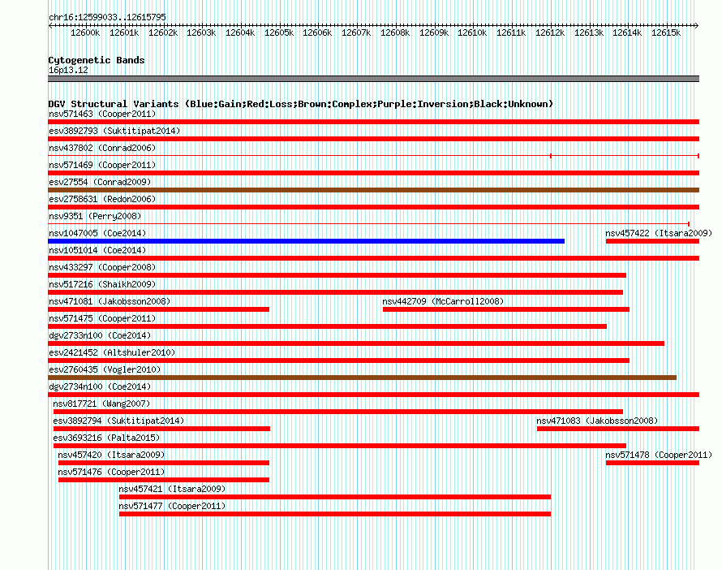Viewport: 722px width, 570px height.
Task: Click the nsv437802 (Conrad2006) thin line feature
Action: [373, 156]
